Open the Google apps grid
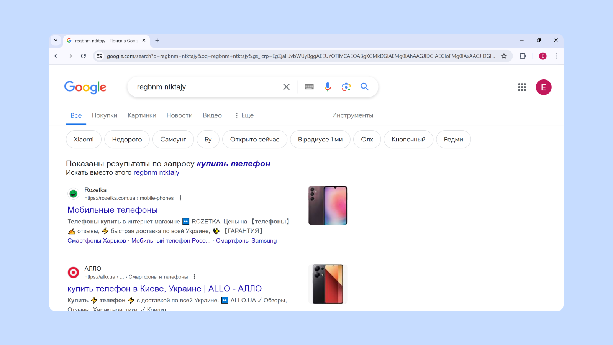 click(x=522, y=87)
